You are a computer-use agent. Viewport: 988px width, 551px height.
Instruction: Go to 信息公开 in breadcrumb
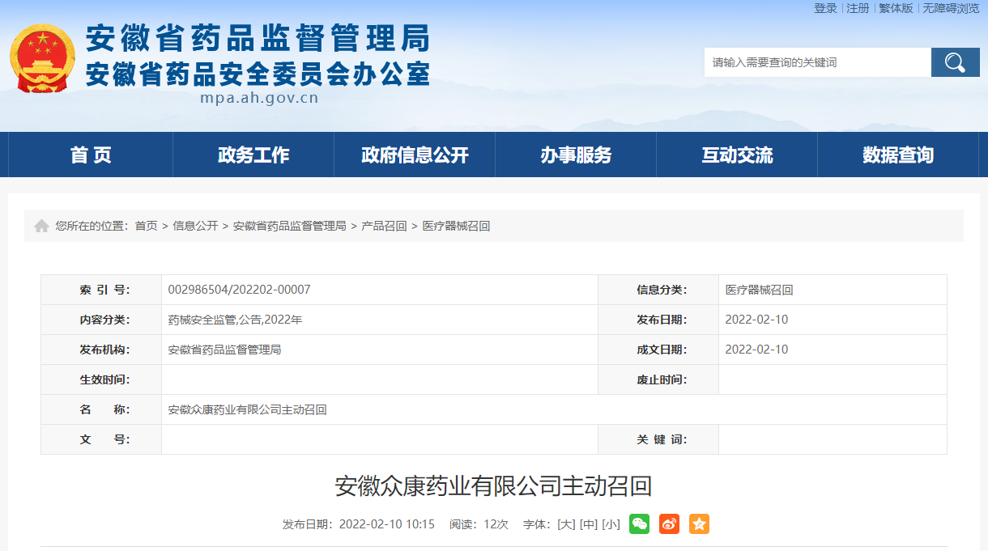[x=195, y=226]
